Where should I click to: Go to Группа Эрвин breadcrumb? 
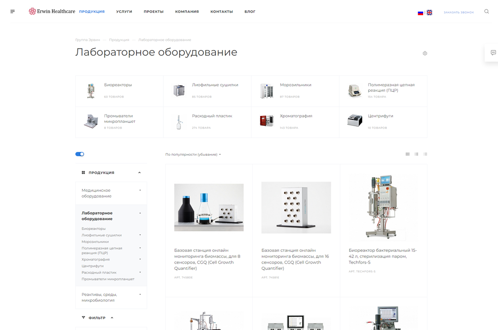click(88, 40)
